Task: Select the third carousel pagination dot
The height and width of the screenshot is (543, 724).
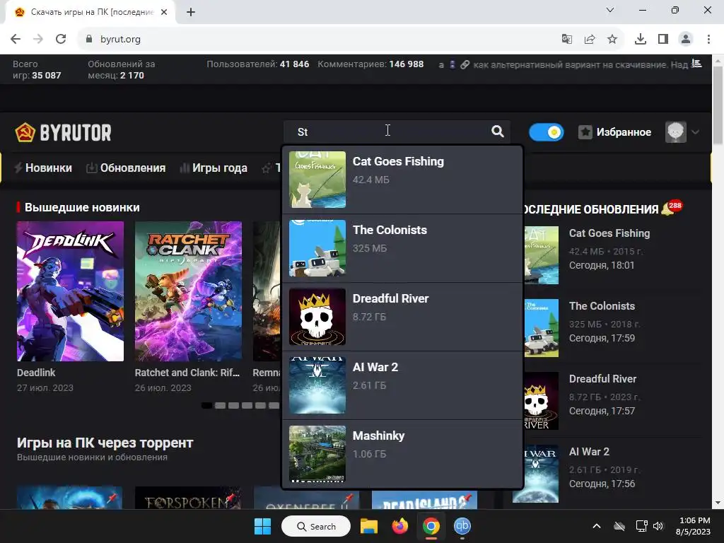Action: 233,405
